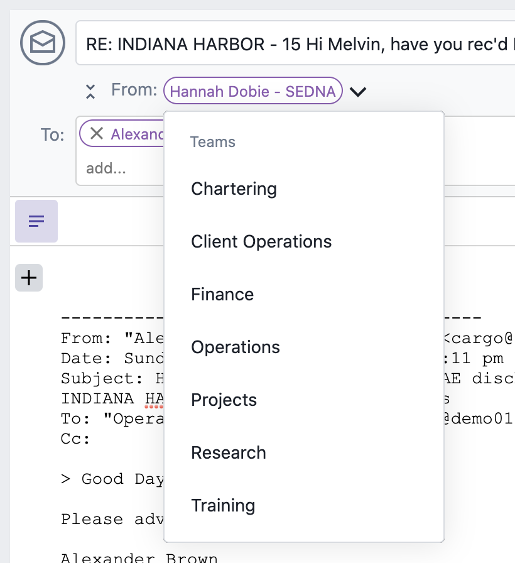
Task: Choose Finance from the Teams list
Action: coord(222,294)
